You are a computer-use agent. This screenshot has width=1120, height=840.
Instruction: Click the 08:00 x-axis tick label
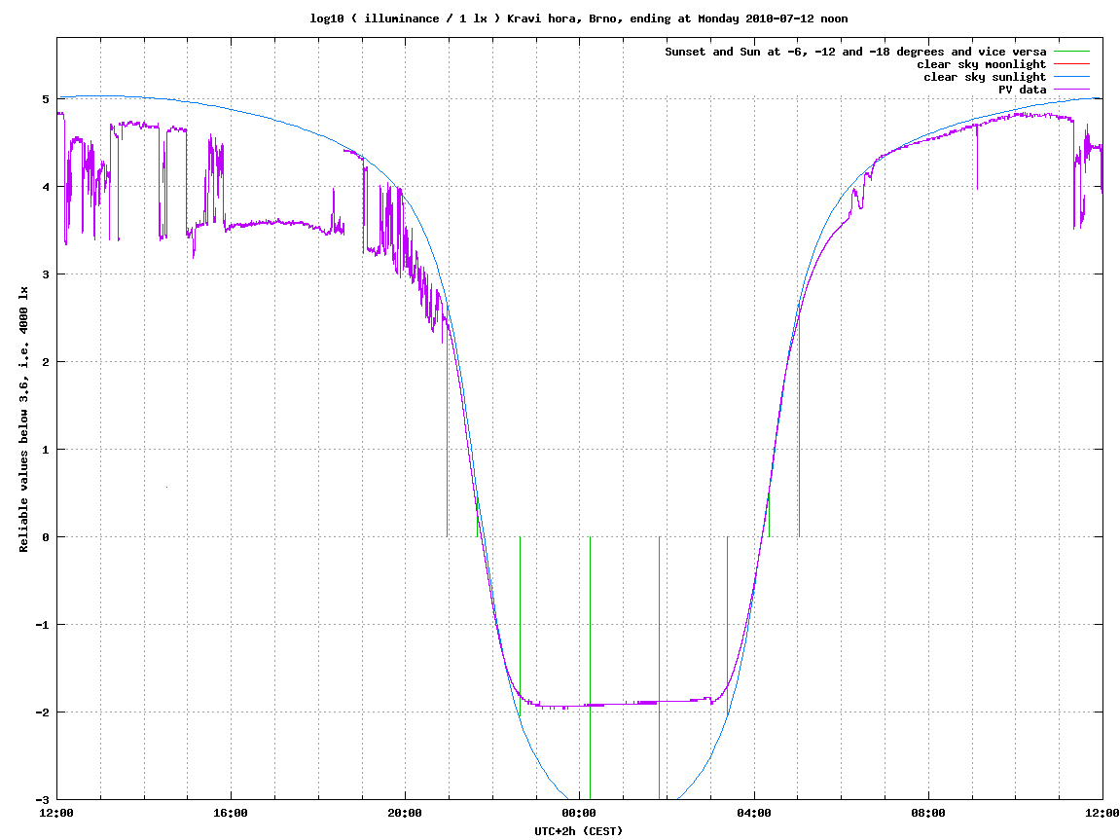click(x=928, y=813)
